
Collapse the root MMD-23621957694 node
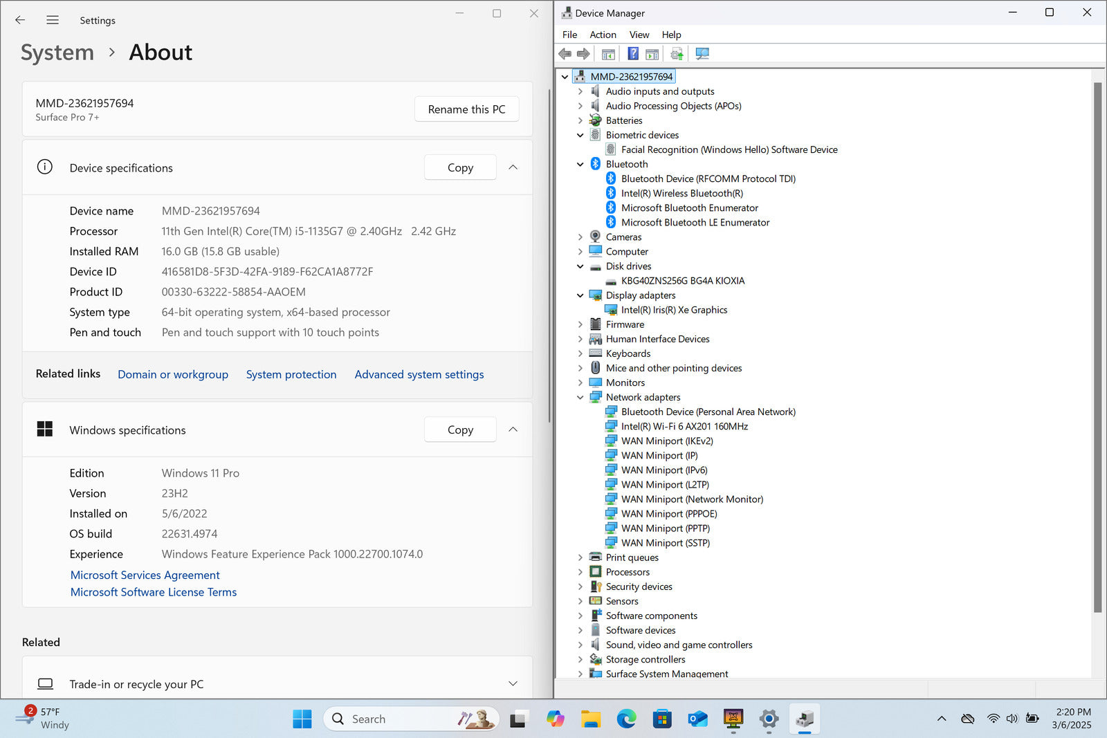(565, 77)
